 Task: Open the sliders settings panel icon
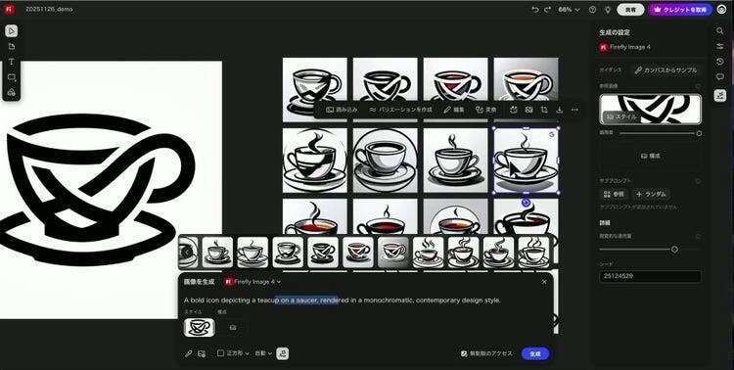click(720, 46)
